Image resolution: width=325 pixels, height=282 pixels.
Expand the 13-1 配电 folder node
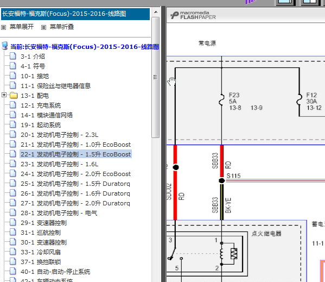4,95
